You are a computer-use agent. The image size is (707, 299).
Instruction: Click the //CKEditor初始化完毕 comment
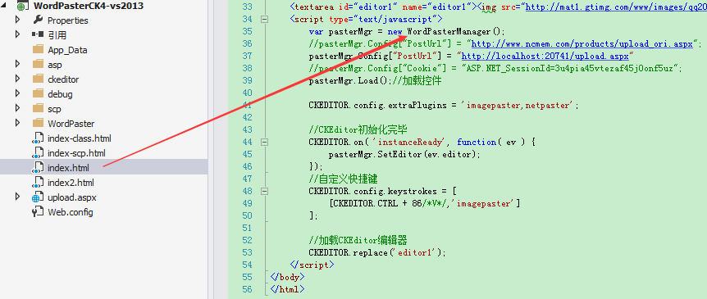click(x=358, y=129)
